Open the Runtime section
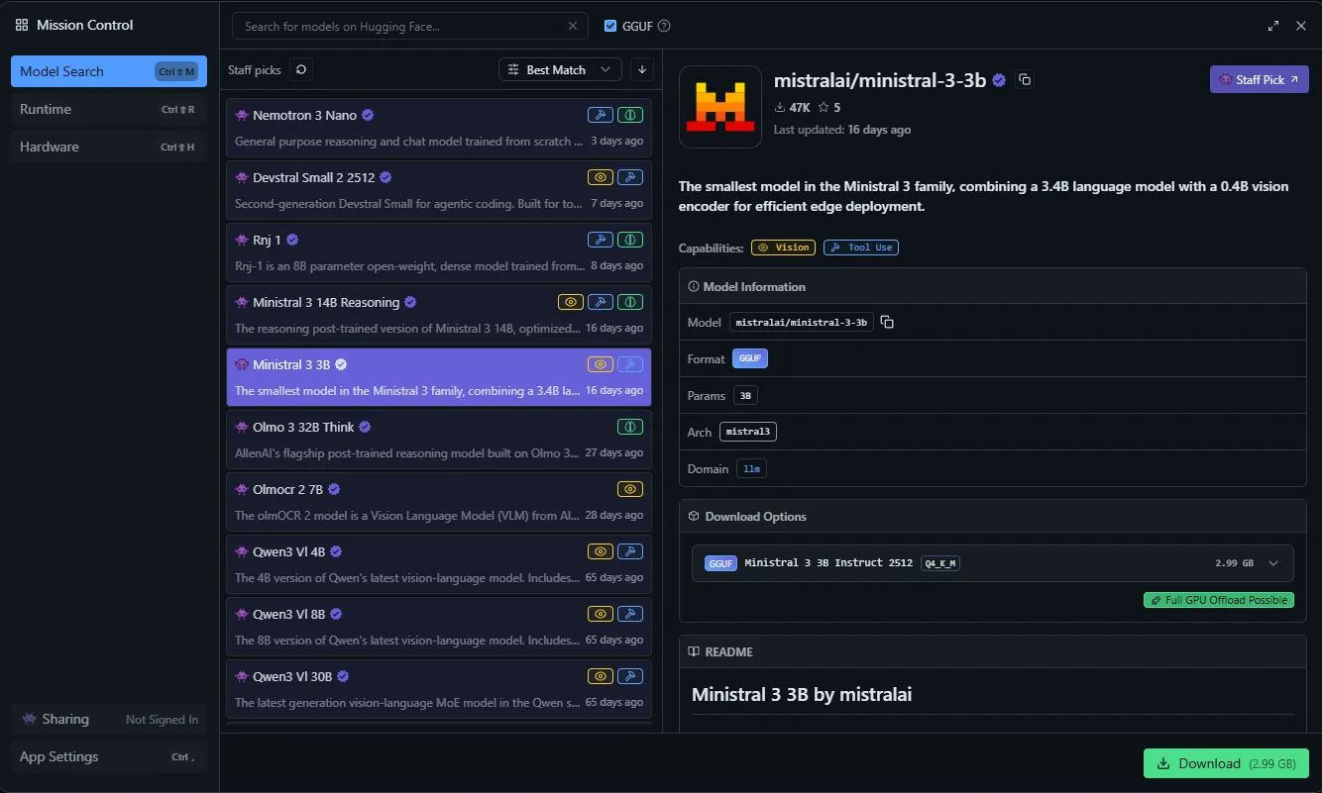The image size is (1322, 793). (x=108, y=109)
